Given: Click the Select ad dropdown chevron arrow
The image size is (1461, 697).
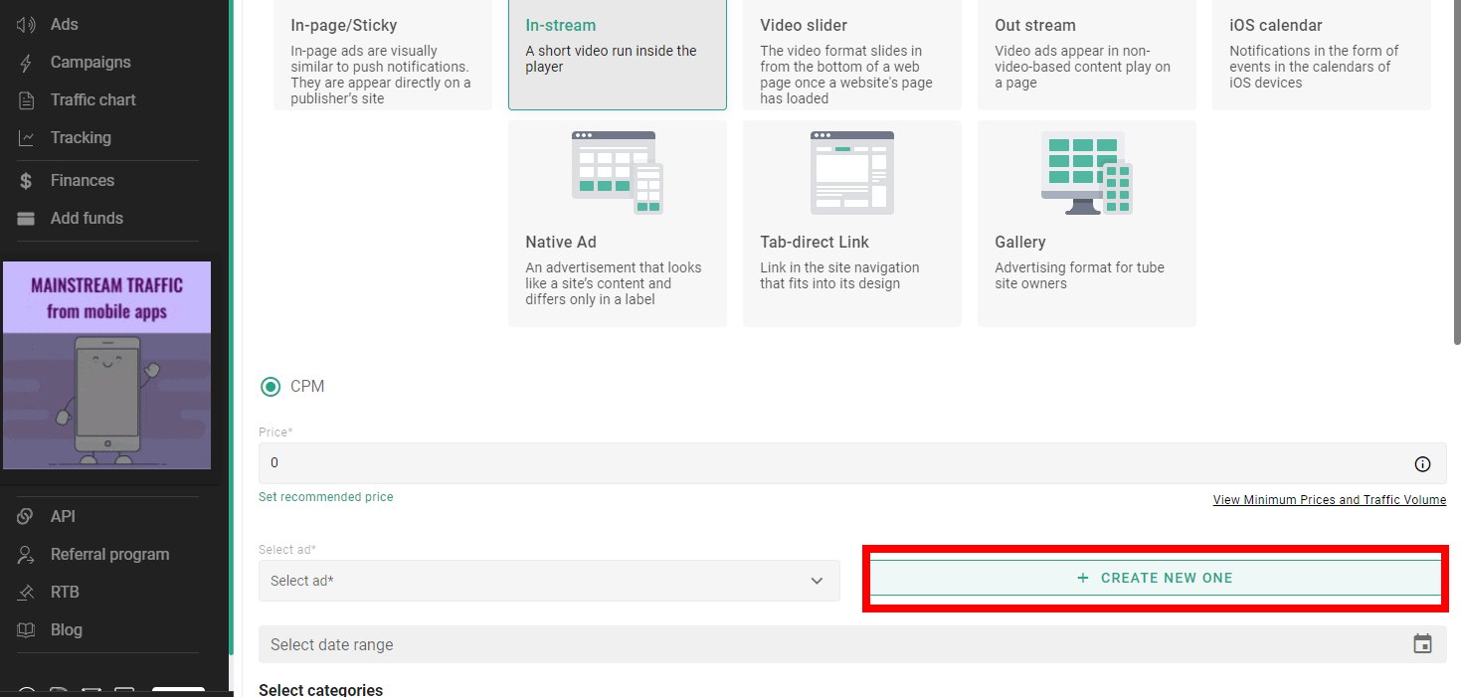Looking at the screenshot, I should pyautogui.click(x=817, y=581).
